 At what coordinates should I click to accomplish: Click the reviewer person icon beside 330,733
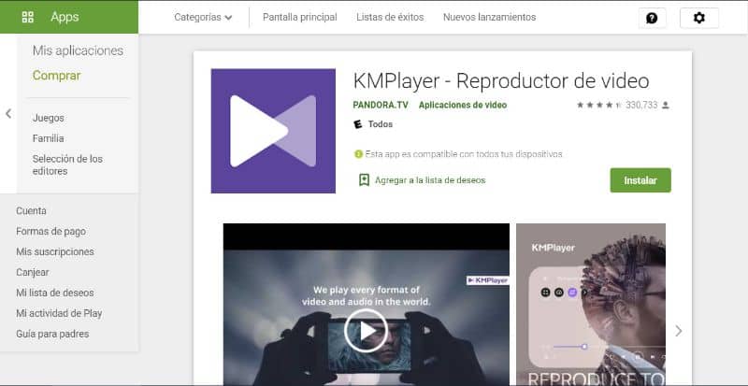click(666, 105)
